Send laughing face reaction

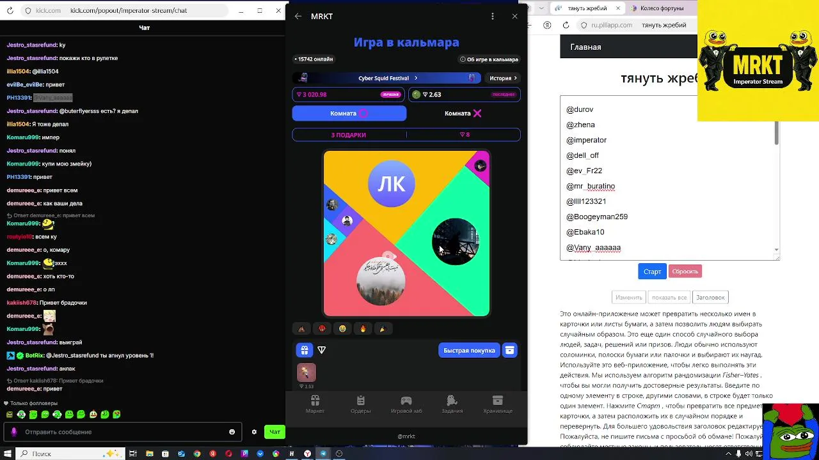[x=342, y=329]
